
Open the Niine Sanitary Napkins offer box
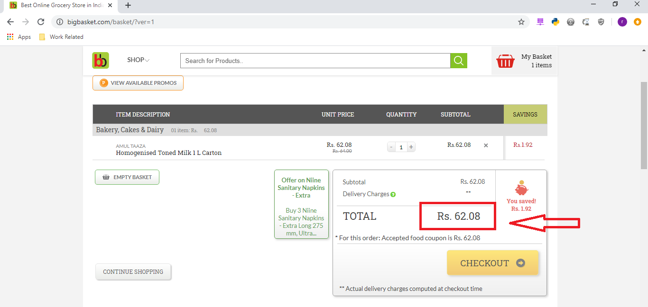point(301,204)
